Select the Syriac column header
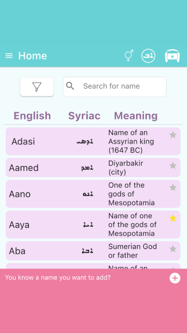This screenshot has width=187, height=333. tap(84, 116)
